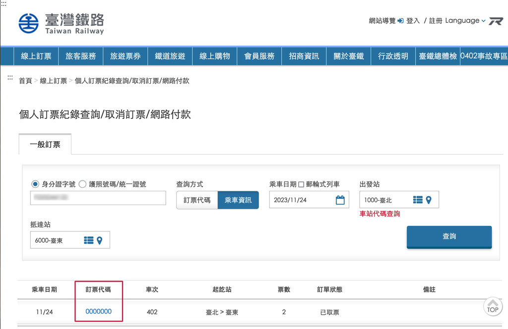Screen dimensions: 508x329
Task: Click the 查詢 search button
Action: (448, 236)
